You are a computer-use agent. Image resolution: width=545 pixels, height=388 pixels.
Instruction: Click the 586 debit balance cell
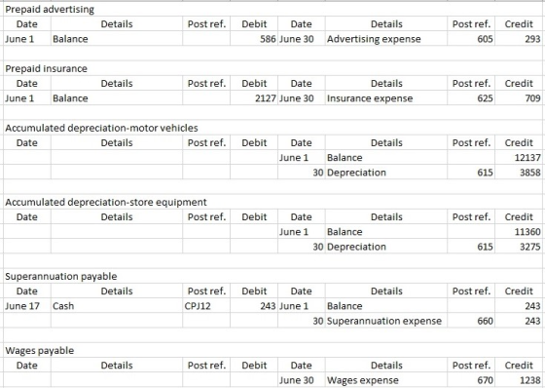coord(254,39)
